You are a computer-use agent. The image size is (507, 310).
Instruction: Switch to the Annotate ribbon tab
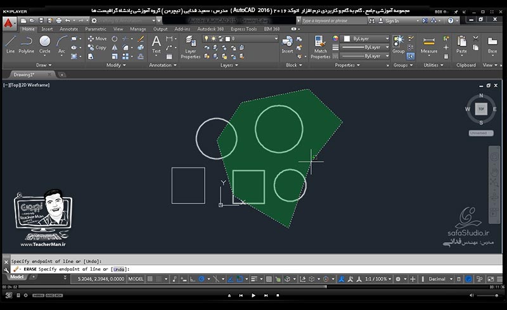68,29
